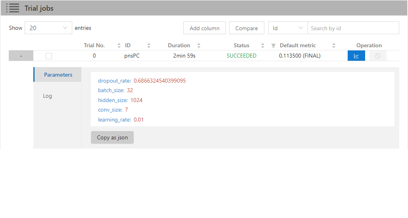This screenshot has width=408, height=218.
Task: Sort by Duration column arrows
Action: pyautogui.click(x=199, y=46)
